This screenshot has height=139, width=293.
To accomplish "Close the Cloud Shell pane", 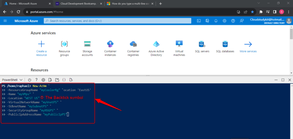I will (x=290, y=80).
